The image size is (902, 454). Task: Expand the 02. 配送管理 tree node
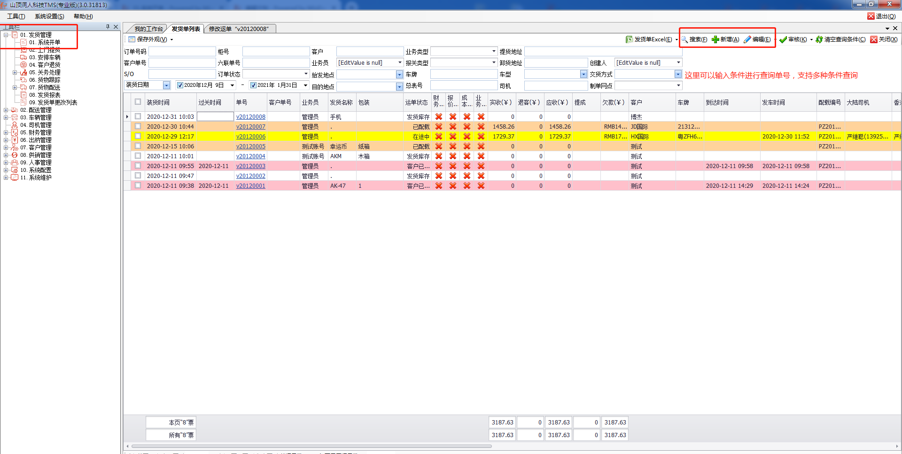click(x=6, y=110)
